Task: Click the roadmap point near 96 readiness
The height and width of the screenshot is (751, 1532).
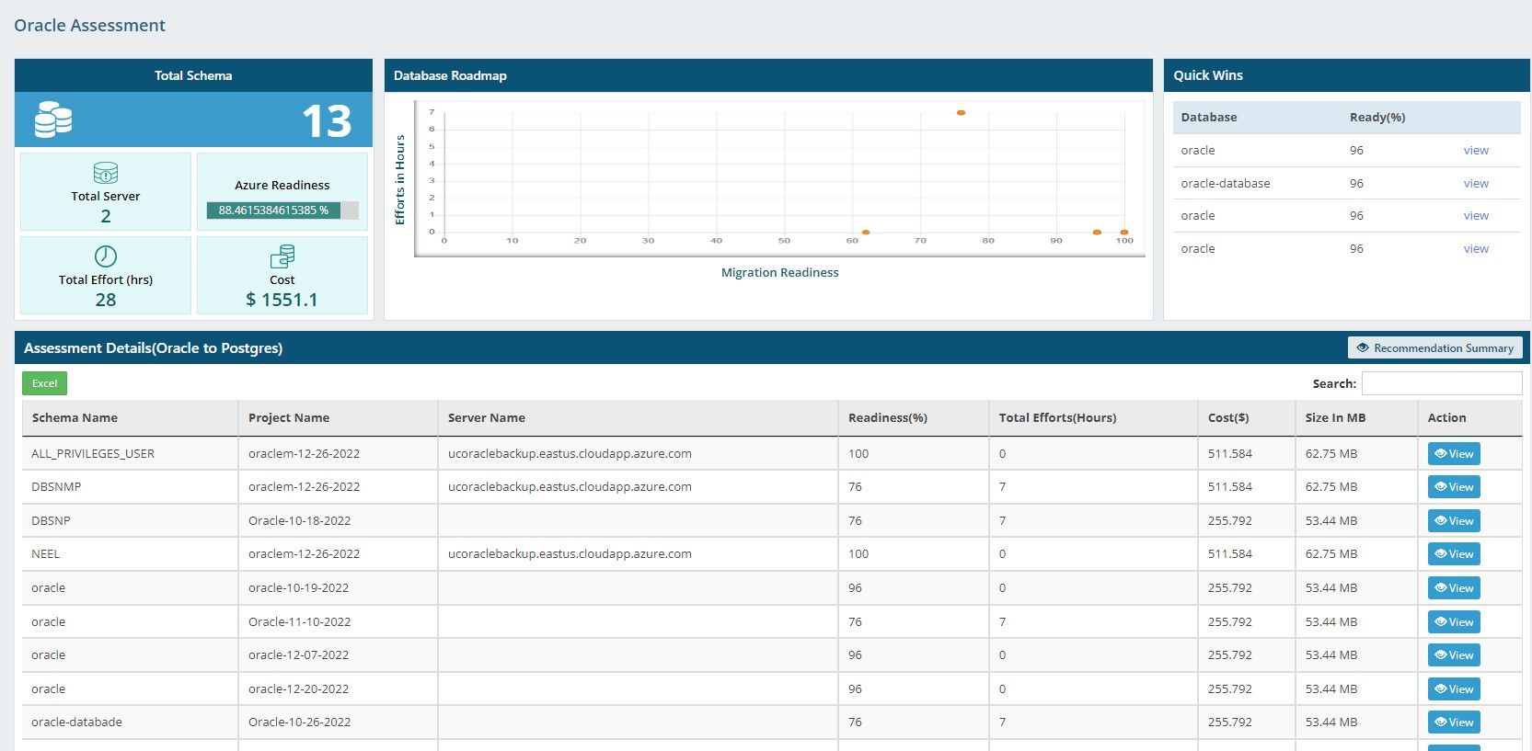Action: point(1097,233)
